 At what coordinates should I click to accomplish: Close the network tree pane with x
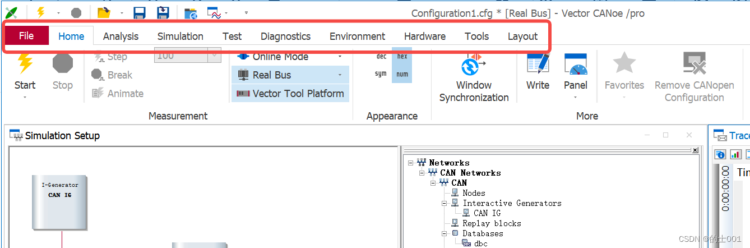click(x=695, y=150)
